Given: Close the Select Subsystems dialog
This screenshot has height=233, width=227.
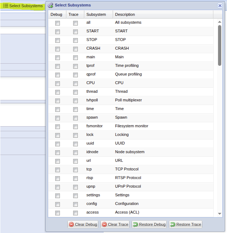Looking at the screenshot, I should tap(220, 5).
